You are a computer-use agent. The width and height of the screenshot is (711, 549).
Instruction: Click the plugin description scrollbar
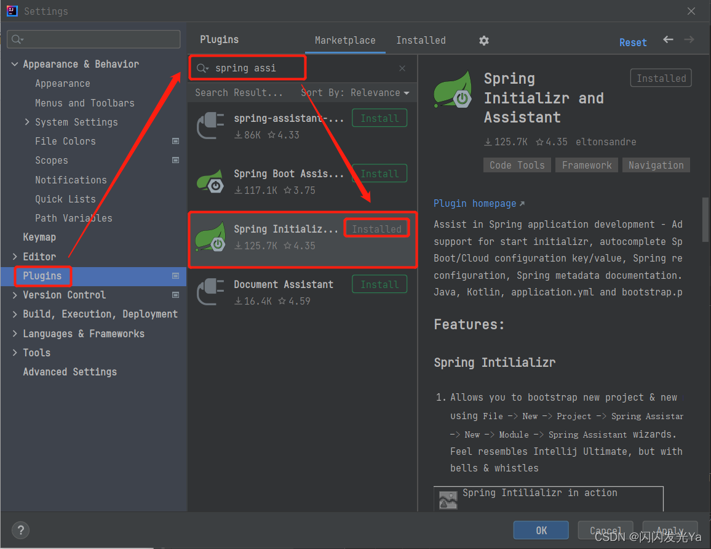tap(705, 220)
